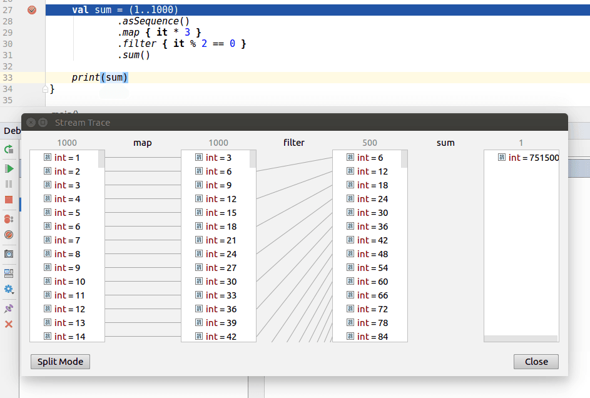Click the Pin Tab icon

coord(9,309)
